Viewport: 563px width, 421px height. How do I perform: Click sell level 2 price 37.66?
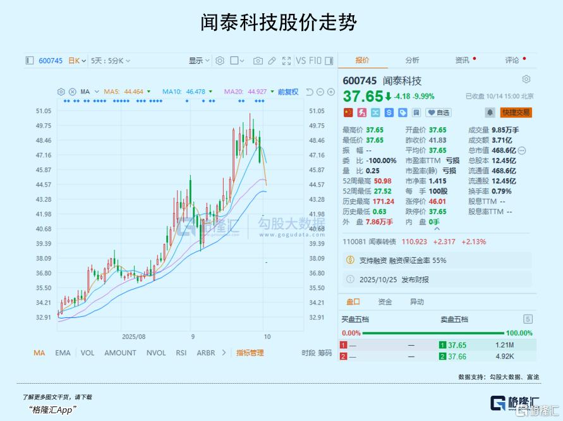click(x=457, y=357)
